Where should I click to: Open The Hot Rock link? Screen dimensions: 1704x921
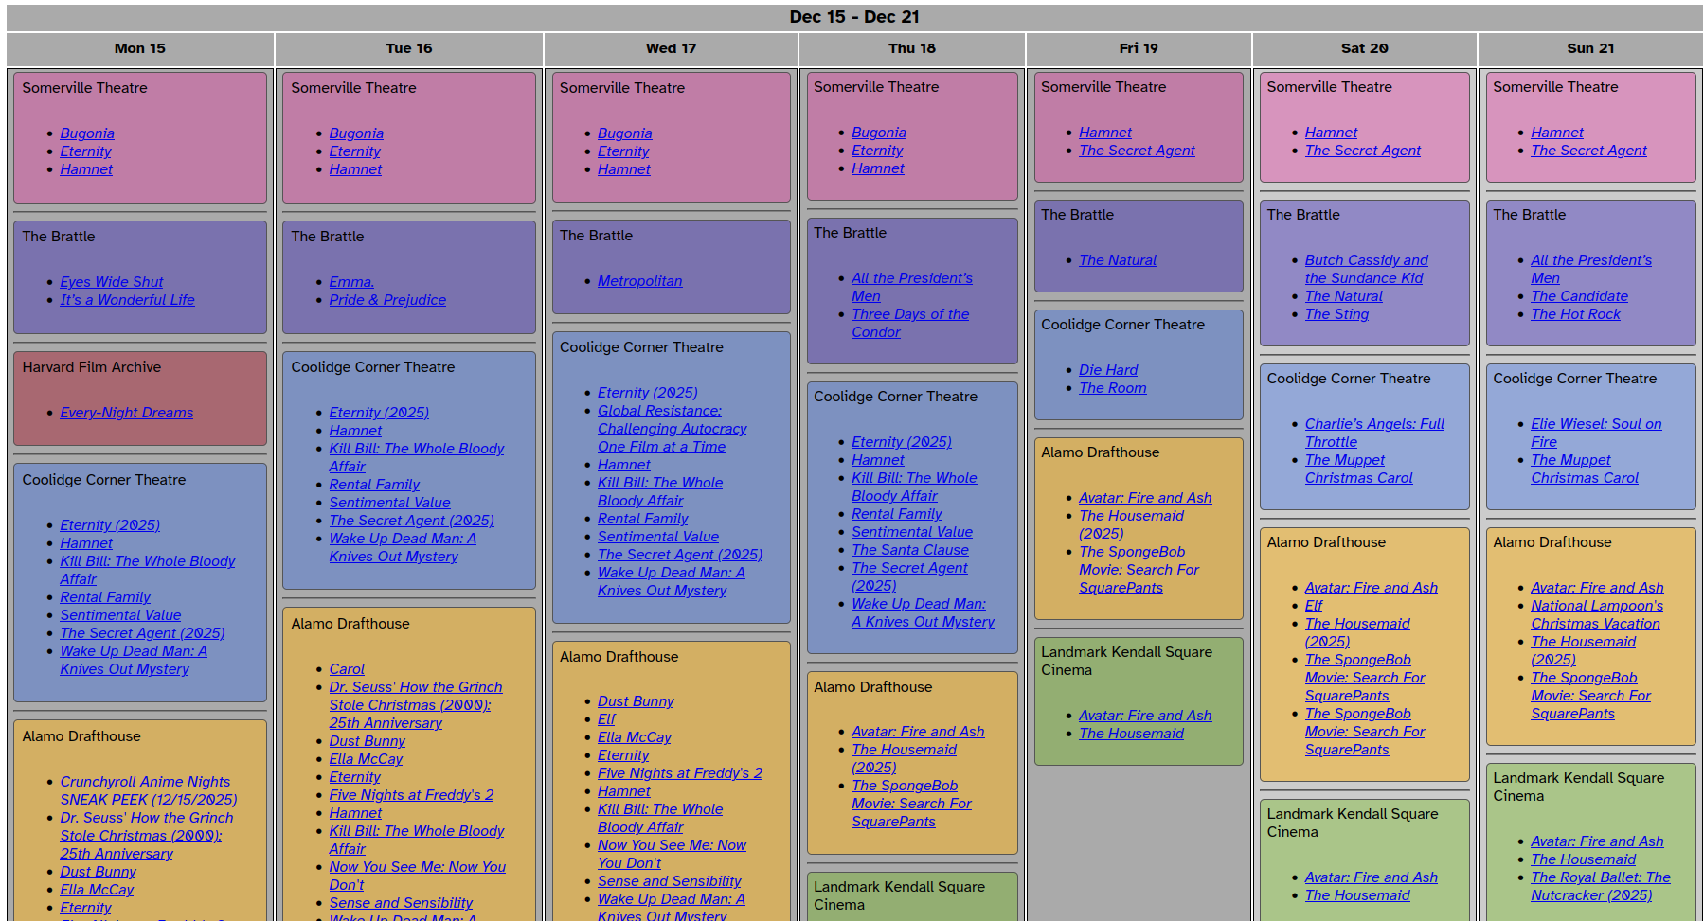(x=1574, y=314)
